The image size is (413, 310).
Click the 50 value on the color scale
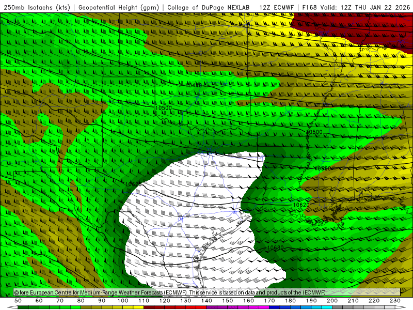click(x=18, y=301)
